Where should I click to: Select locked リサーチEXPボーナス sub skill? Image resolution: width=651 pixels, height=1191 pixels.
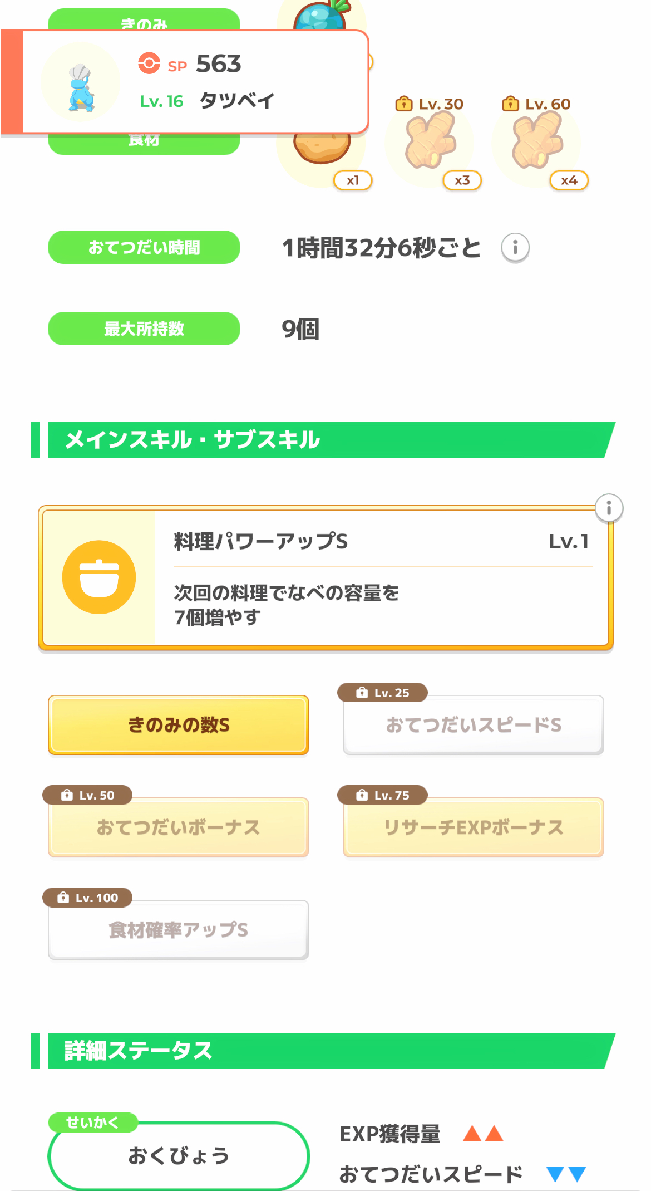(474, 827)
